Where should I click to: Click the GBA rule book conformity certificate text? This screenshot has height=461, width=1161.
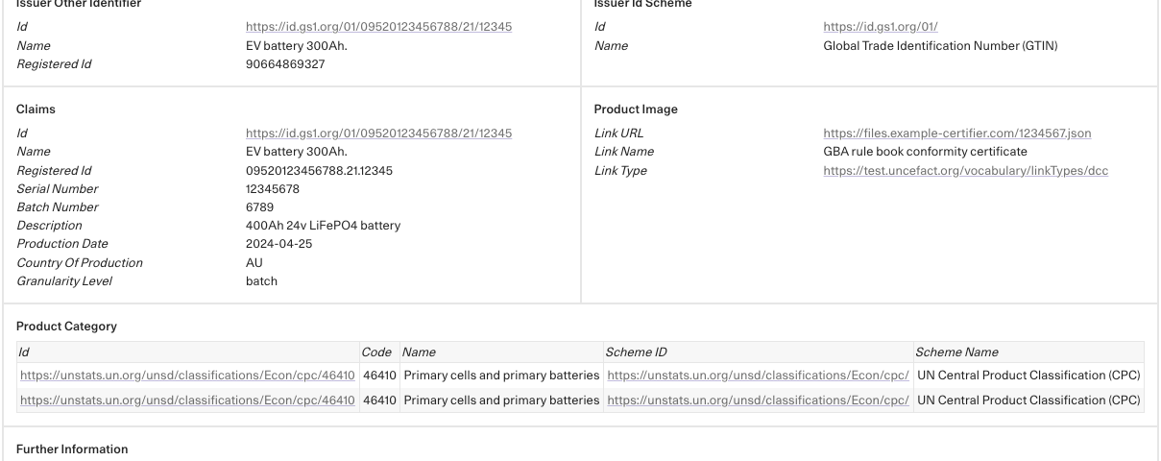point(926,152)
